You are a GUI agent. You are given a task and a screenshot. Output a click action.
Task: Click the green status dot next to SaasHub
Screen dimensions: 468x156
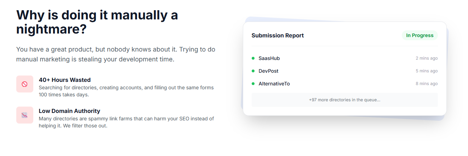click(253, 58)
